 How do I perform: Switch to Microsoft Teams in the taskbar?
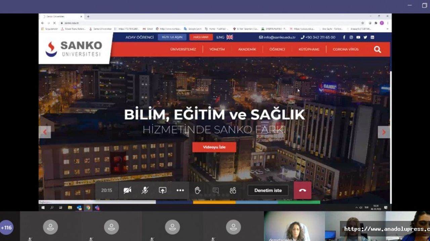(97, 208)
